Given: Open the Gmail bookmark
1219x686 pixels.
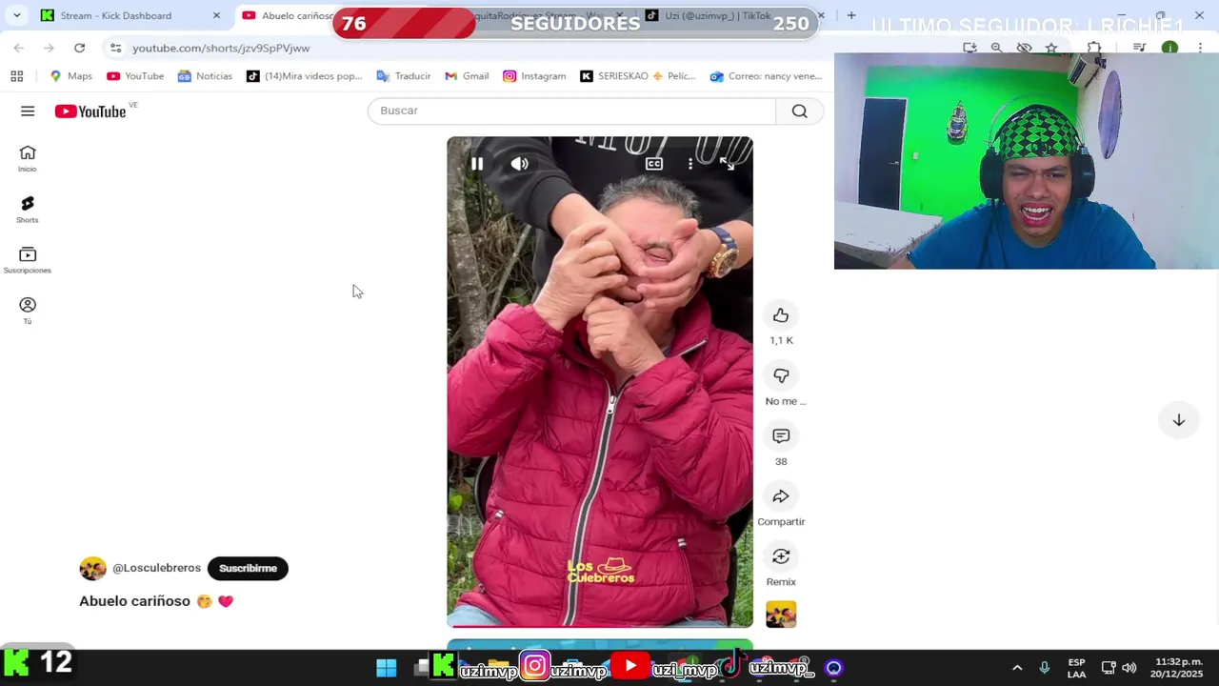Looking at the screenshot, I should tap(467, 76).
